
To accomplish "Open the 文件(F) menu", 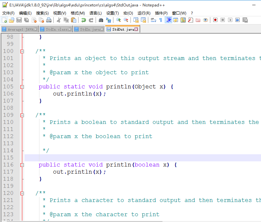I will tap(8, 13).
